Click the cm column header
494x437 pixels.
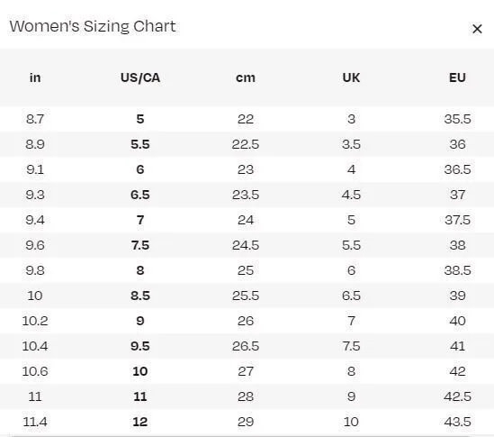(x=246, y=77)
